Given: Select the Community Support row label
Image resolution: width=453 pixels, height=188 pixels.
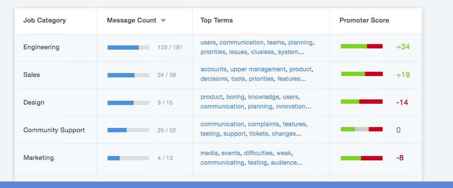Looking at the screenshot, I should 54,130.
